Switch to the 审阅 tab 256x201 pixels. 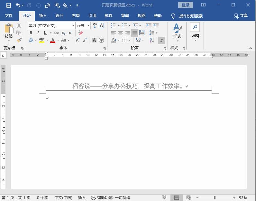pos(125,16)
